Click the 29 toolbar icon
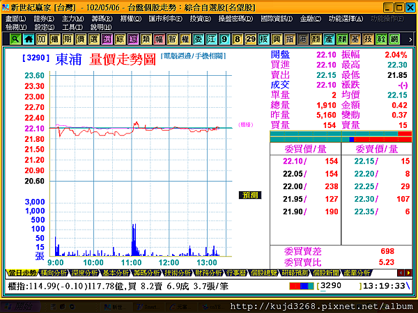418x313 pixels. tap(250, 40)
